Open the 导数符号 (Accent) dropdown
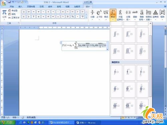This screenshot has width=167, height=125. [142, 15]
